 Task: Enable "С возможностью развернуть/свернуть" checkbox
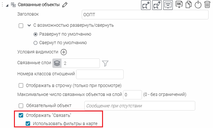point(21,26)
